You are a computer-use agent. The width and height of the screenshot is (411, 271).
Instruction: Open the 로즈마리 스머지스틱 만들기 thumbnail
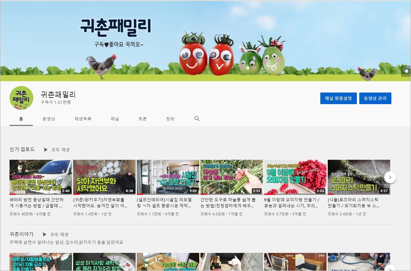(x=359, y=177)
